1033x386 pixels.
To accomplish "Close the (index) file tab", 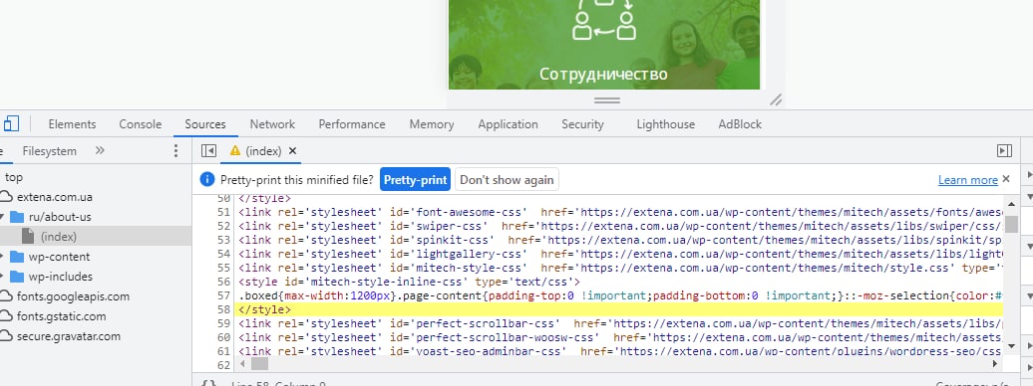I will tap(292, 150).
